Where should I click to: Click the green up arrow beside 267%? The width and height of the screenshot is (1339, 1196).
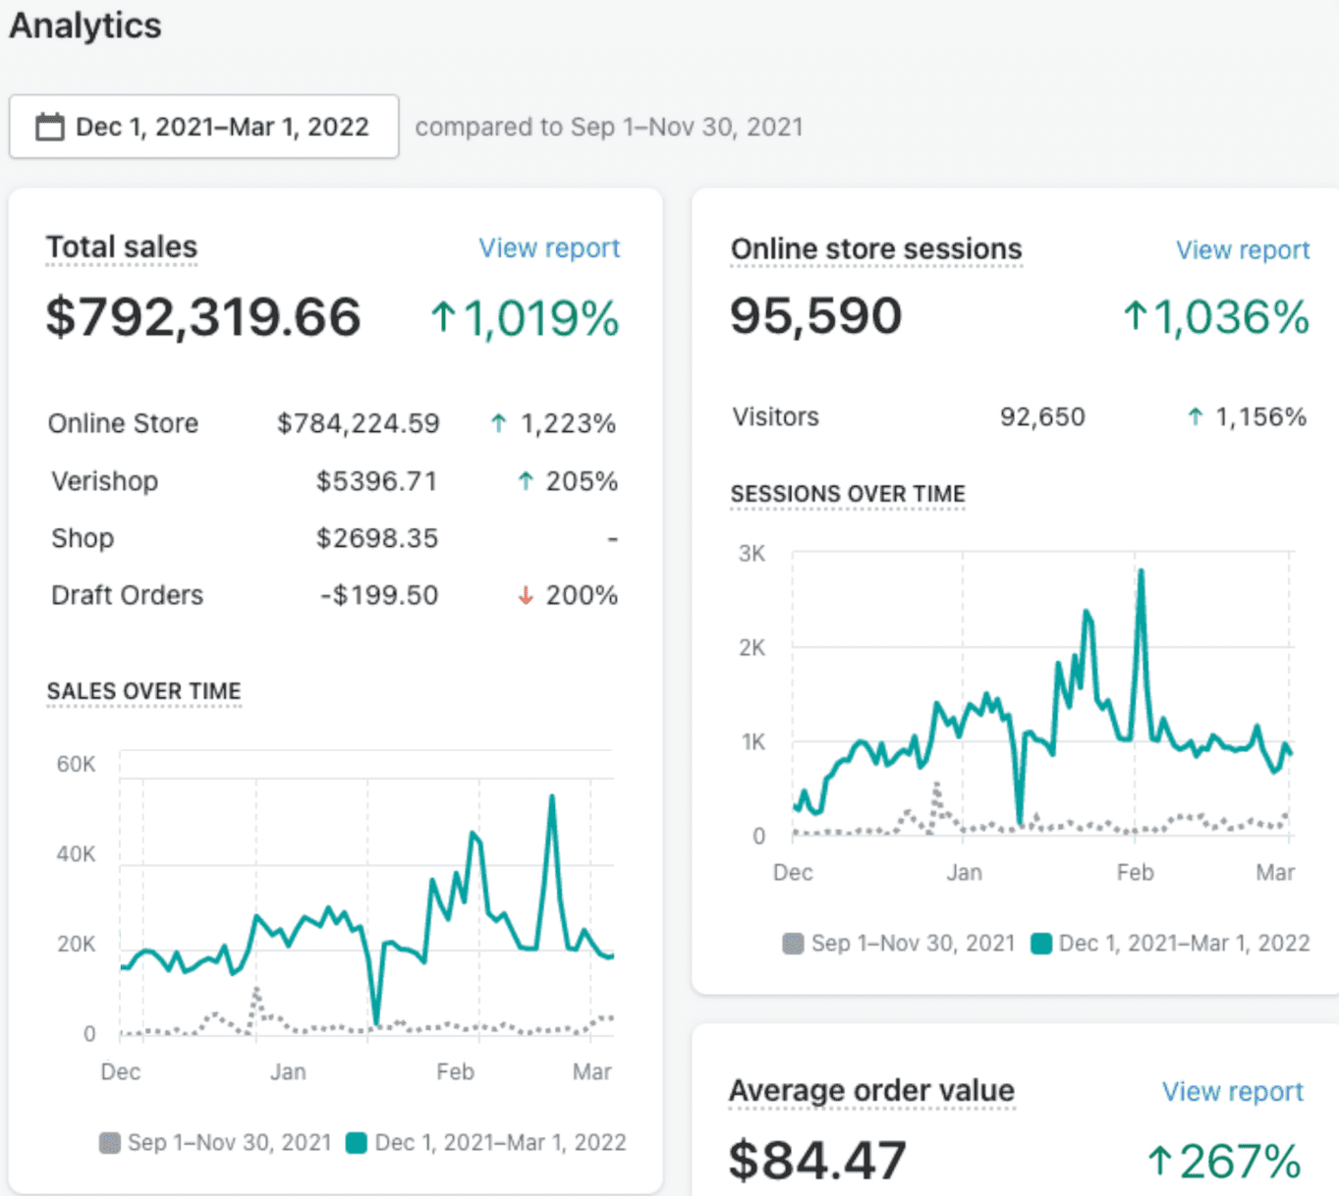tap(1160, 1160)
